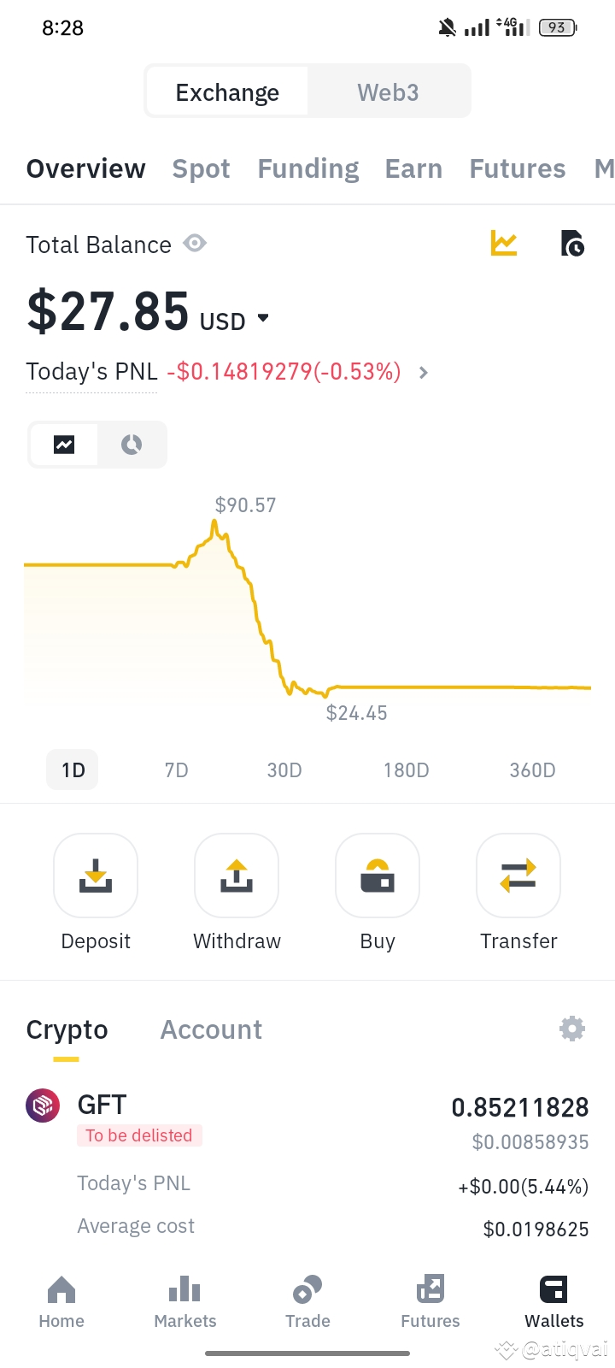Open the USD currency dropdown

[263, 318]
